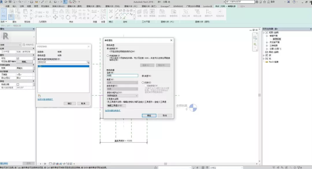Switch to the 视图 ribbon tab
The height and width of the screenshot is (169, 312).
click(x=29, y=6)
